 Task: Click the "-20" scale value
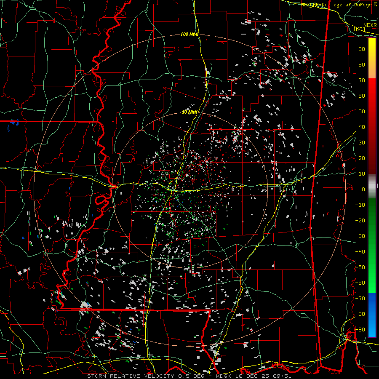pos(360,221)
